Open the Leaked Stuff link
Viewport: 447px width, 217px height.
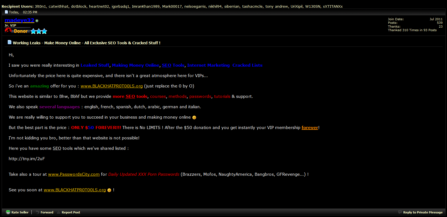coord(95,65)
